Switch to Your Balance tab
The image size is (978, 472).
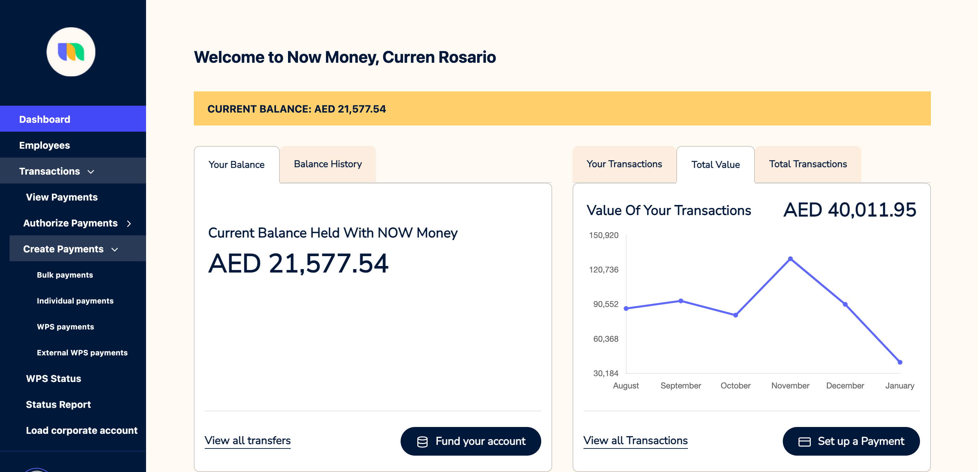pyautogui.click(x=236, y=164)
